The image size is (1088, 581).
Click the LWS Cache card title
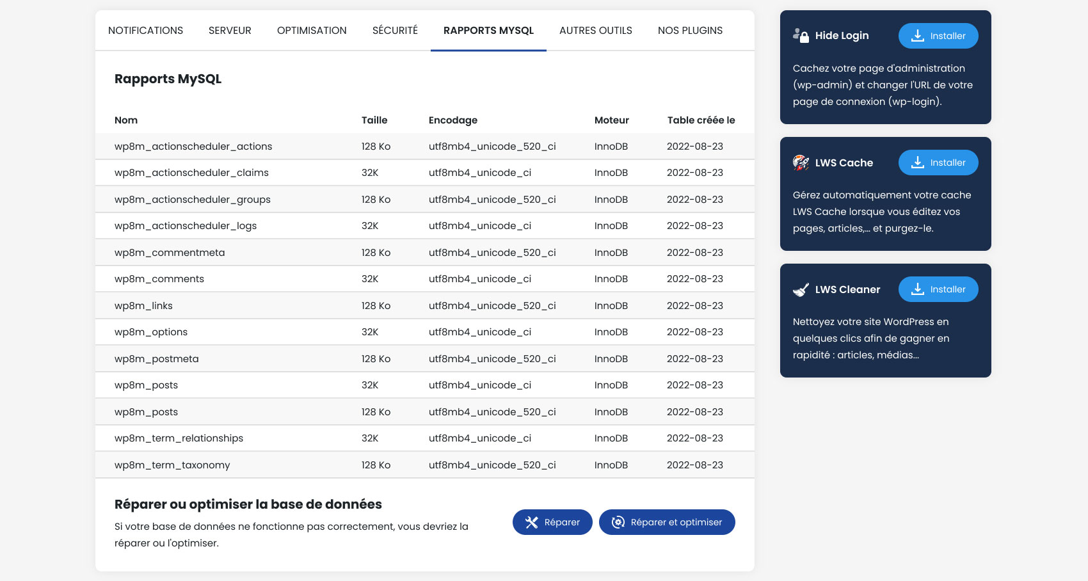(844, 163)
